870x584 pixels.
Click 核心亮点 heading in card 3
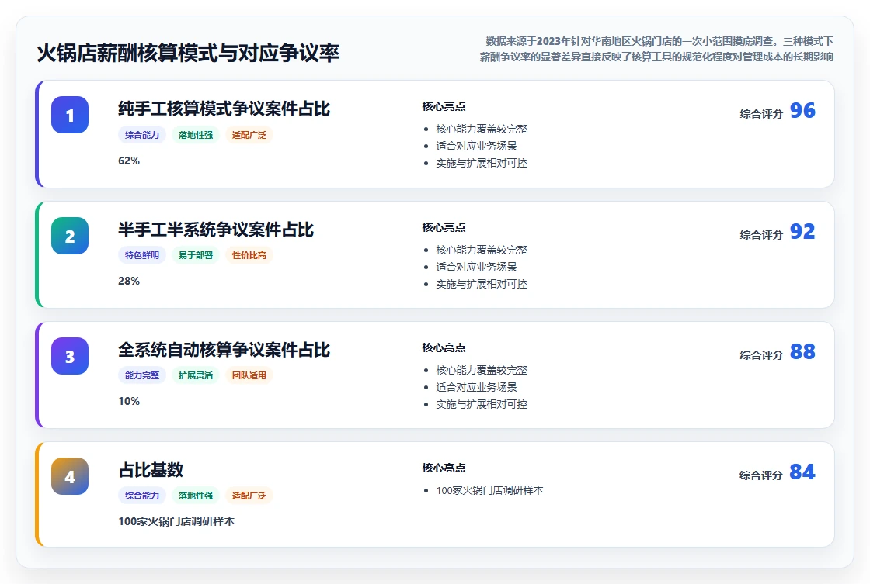click(444, 347)
